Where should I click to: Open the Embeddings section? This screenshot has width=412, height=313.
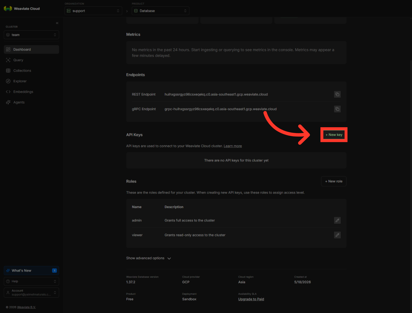(31, 92)
